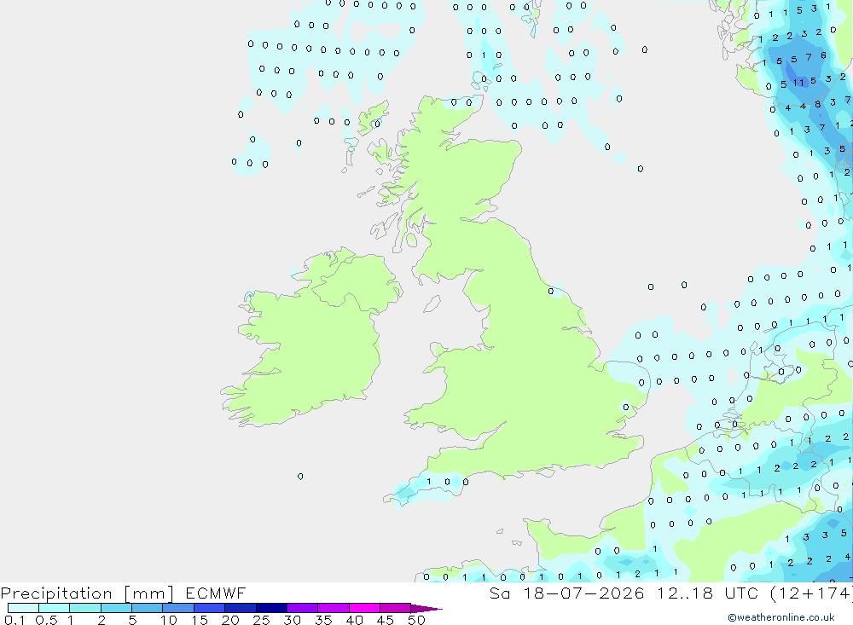Click the 45–50 mm legend color swatch
Image resolution: width=853 pixels, height=625 pixels.
tap(396, 608)
